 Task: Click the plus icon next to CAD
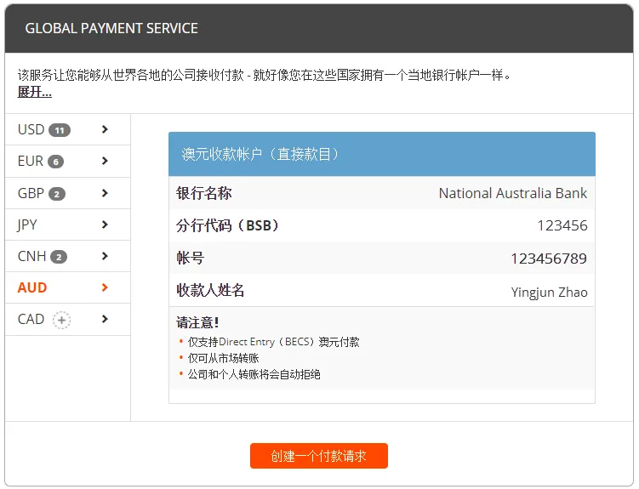61,320
